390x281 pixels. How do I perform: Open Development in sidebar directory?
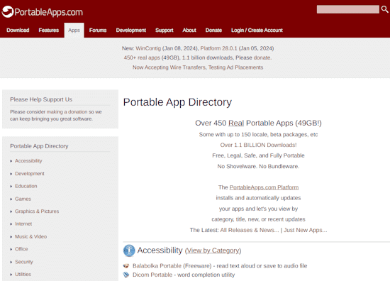click(x=30, y=173)
